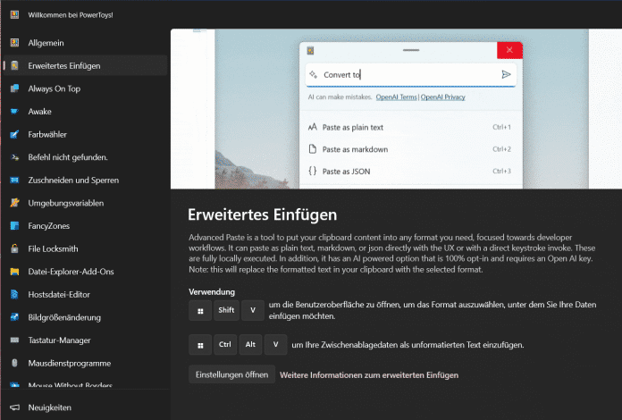Image resolution: width=622 pixels, height=420 pixels.
Task: Click the Ctrl+3 shortcut label
Action: 502,171
